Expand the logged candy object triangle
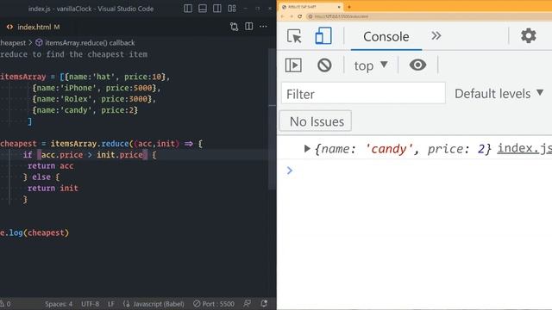This screenshot has width=552, height=310. point(307,149)
